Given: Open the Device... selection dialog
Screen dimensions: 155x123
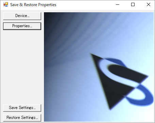Looking at the screenshot, I should pyautogui.click(x=22, y=16).
